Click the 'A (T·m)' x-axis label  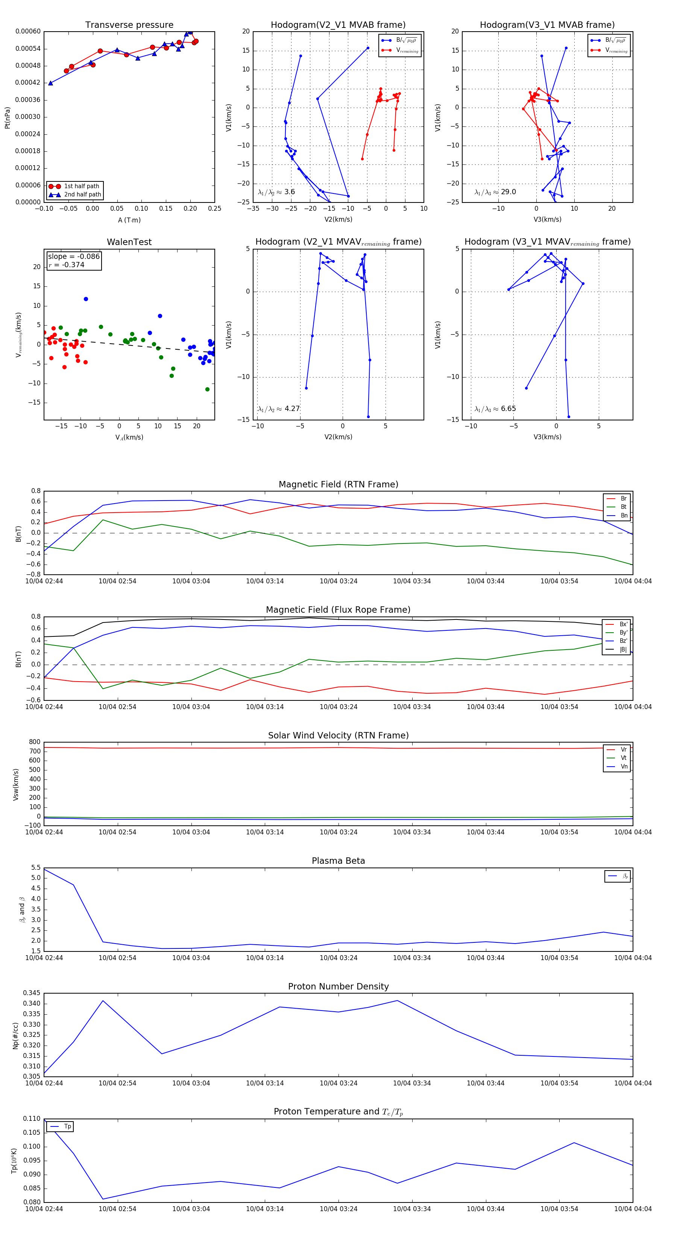tap(129, 220)
